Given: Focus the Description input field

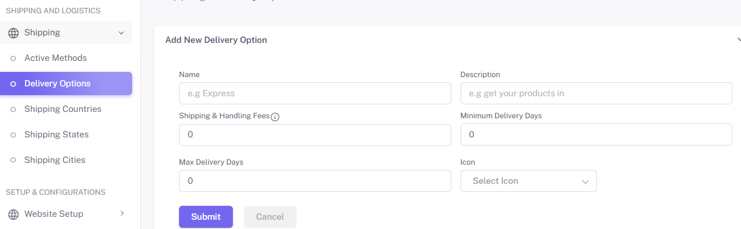Looking at the screenshot, I should pos(596,93).
